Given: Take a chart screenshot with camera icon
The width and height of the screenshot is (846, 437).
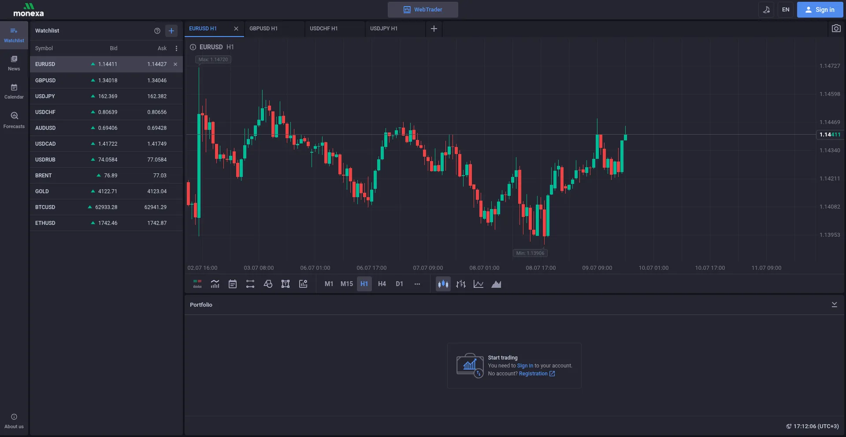Looking at the screenshot, I should (x=836, y=29).
